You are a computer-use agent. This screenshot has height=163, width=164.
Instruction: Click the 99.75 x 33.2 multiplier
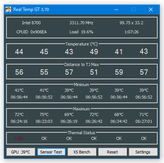[x=132, y=23]
